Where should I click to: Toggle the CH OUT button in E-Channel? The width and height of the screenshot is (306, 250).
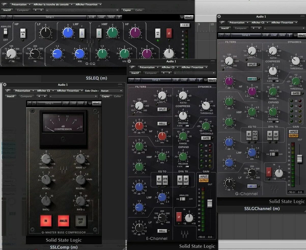[186, 180]
